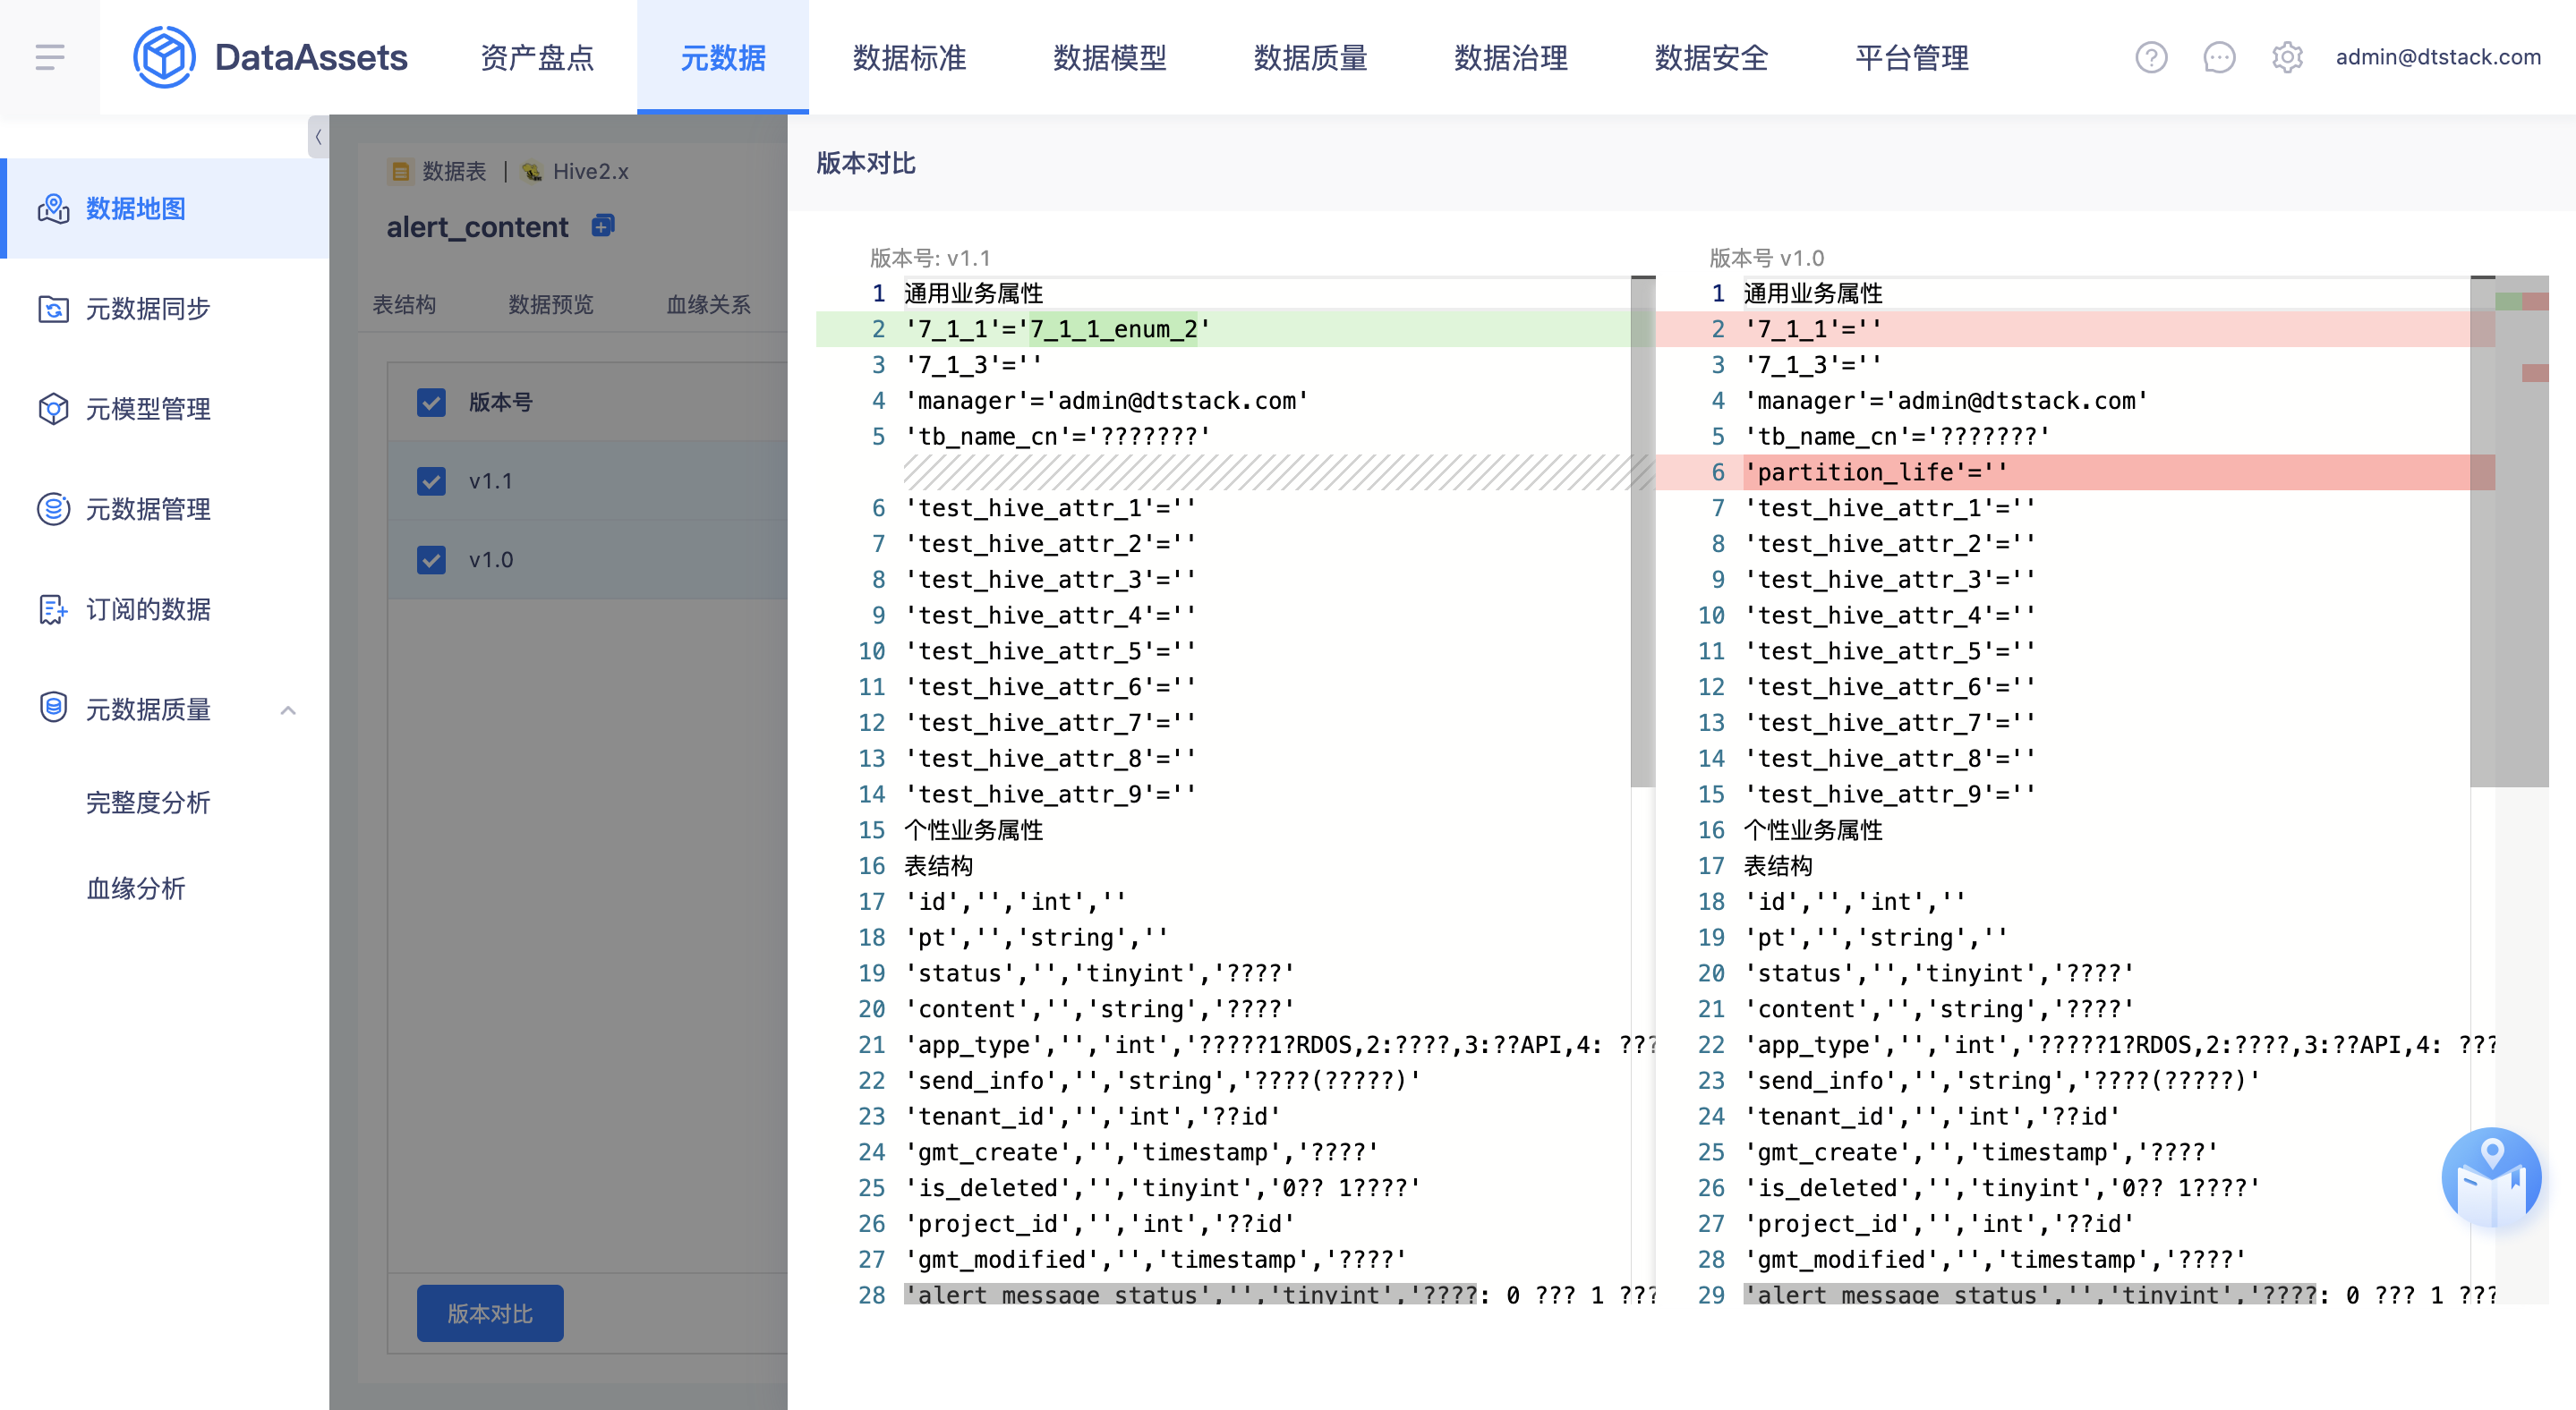The width and height of the screenshot is (2576, 1410).
Task: Click the 版本号: v1.1 header
Action: (930, 258)
